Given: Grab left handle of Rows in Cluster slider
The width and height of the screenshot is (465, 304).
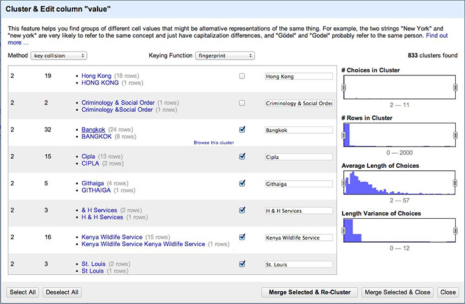Looking at the screenshot, I should [x=344, y=133].
